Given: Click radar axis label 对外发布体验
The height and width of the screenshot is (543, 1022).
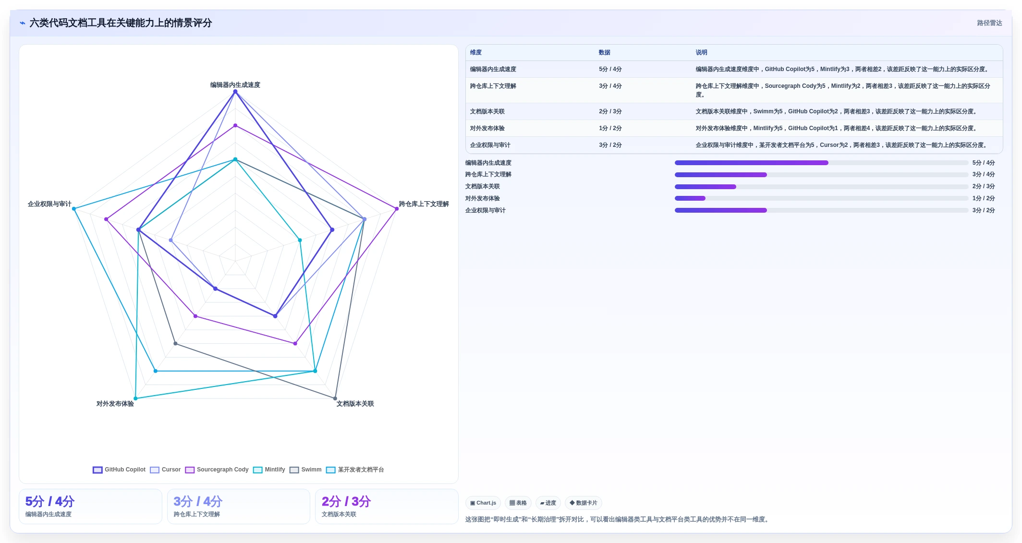Looking at the screenshot, I should (x=115, y=404).
